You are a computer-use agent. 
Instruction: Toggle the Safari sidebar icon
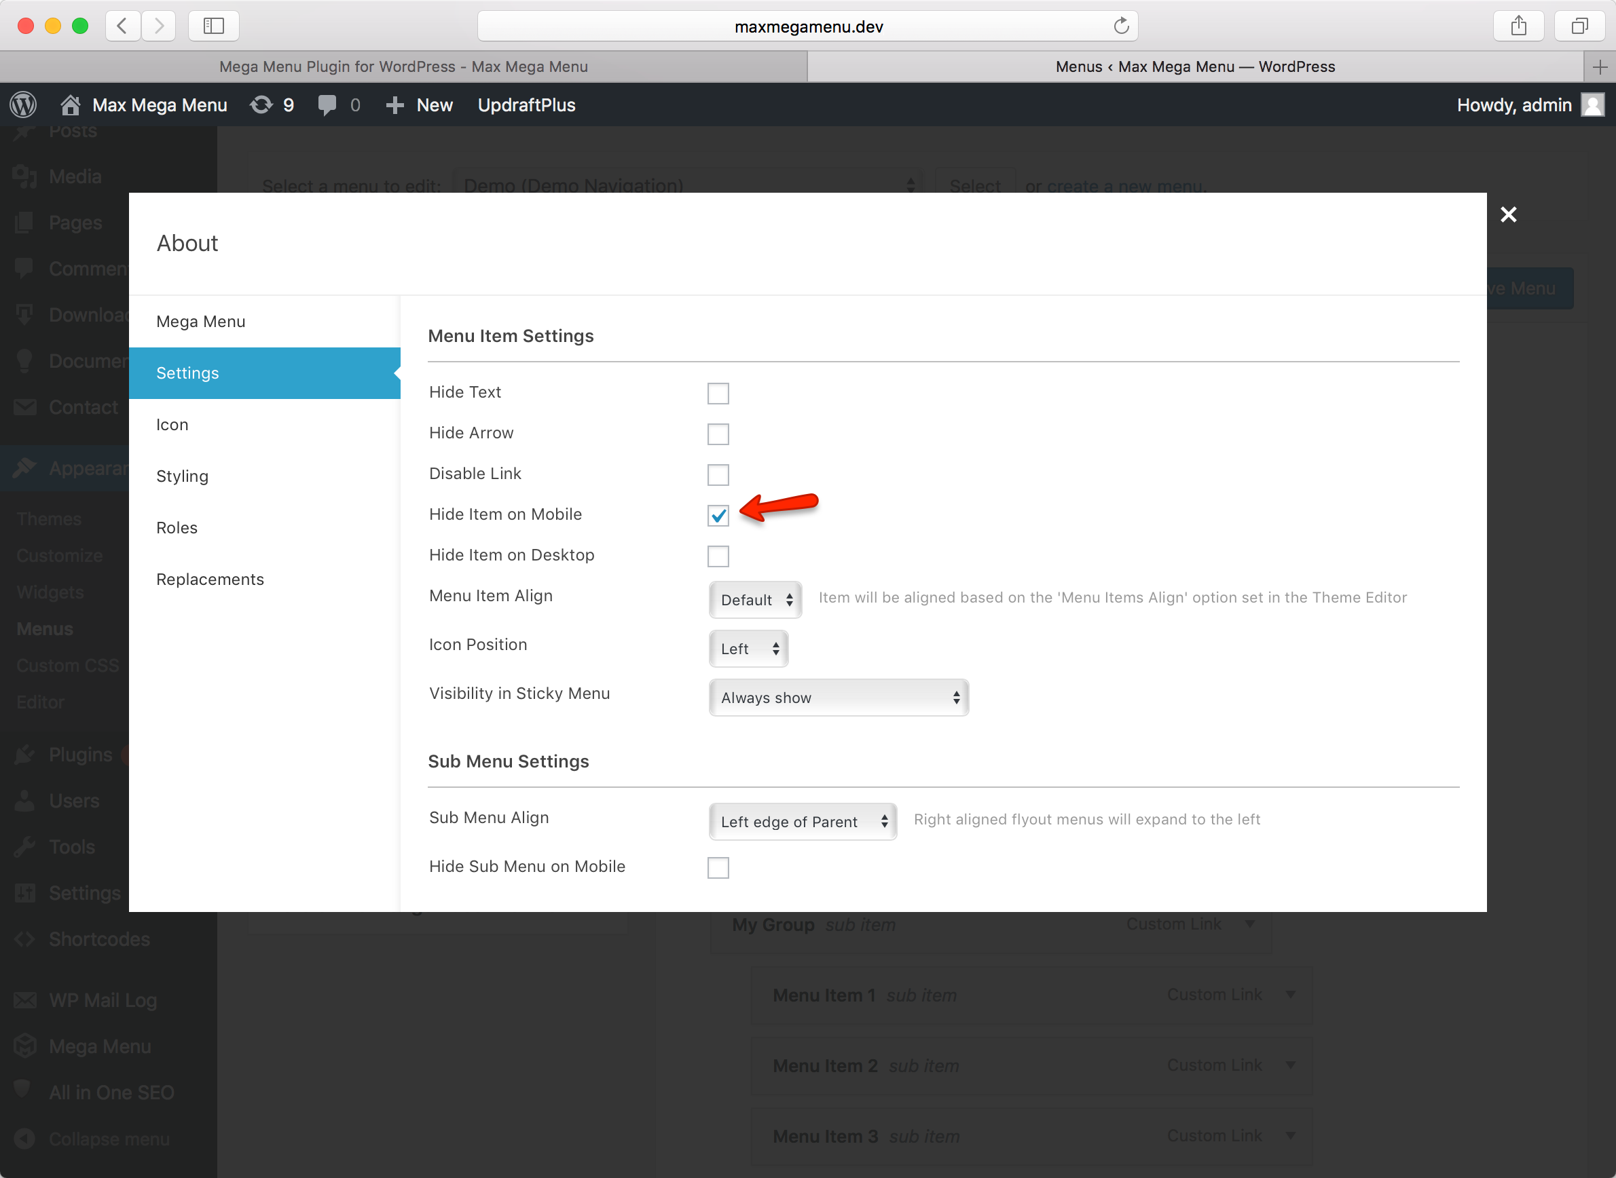(213, 26)
